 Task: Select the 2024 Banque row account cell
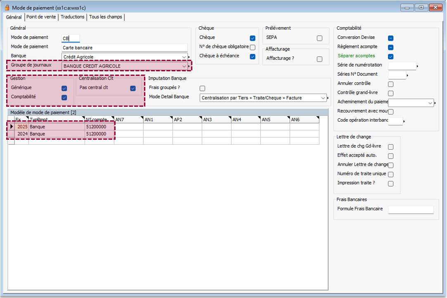[x=99, y=134]
